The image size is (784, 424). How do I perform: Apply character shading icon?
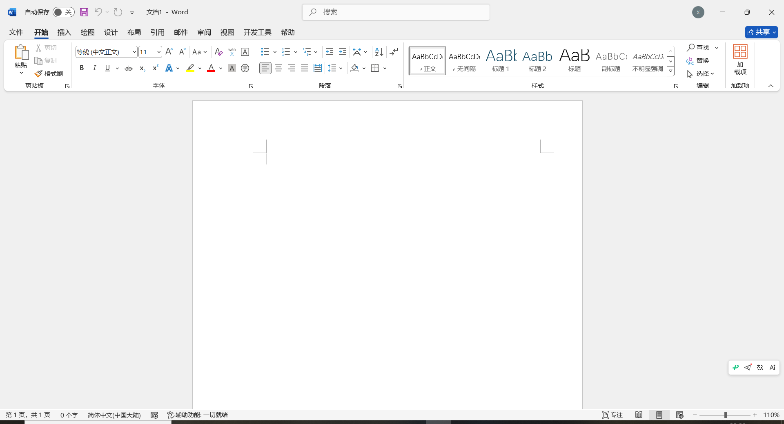[x=232, y=68]
